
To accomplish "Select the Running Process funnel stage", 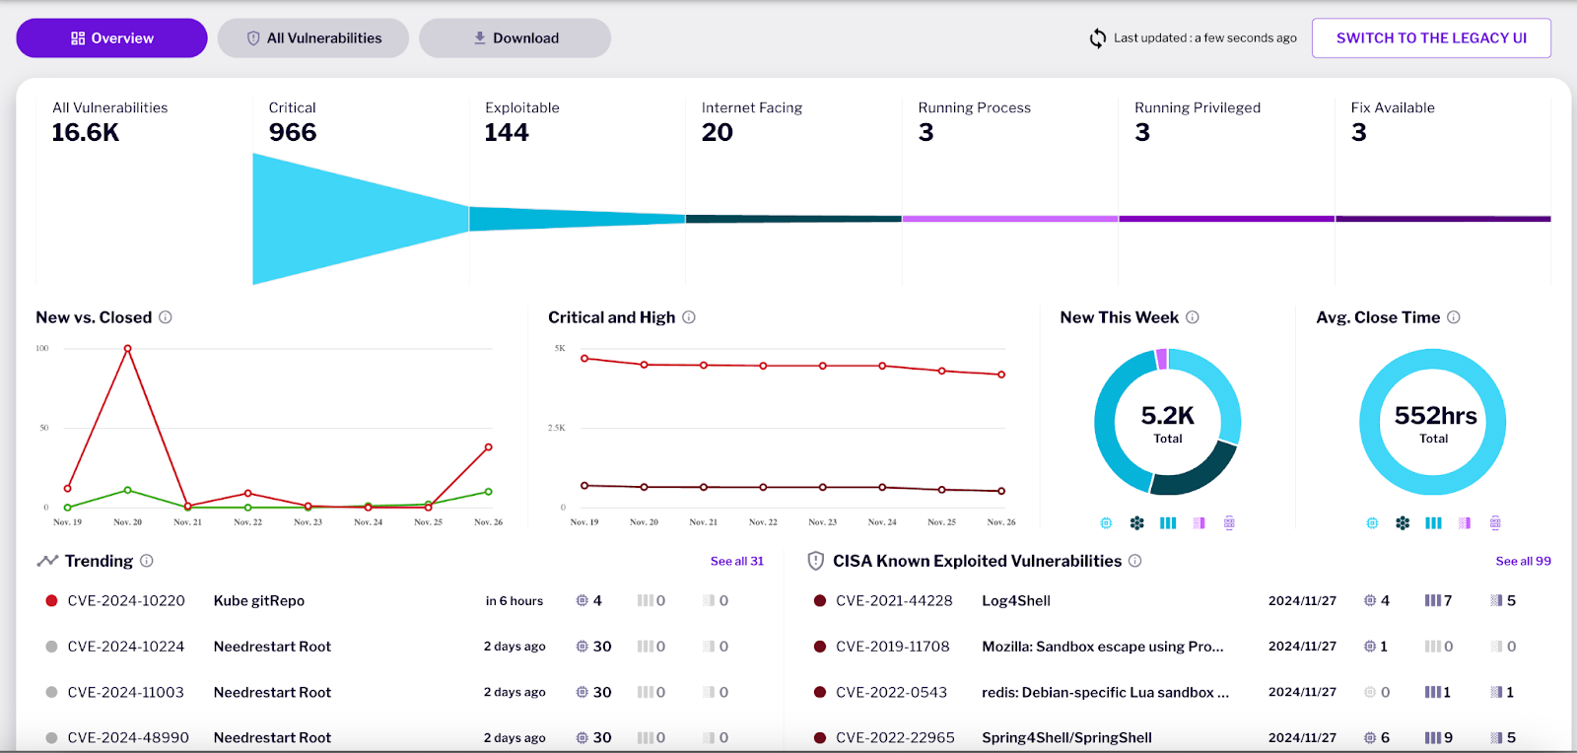I will 1010,190.
